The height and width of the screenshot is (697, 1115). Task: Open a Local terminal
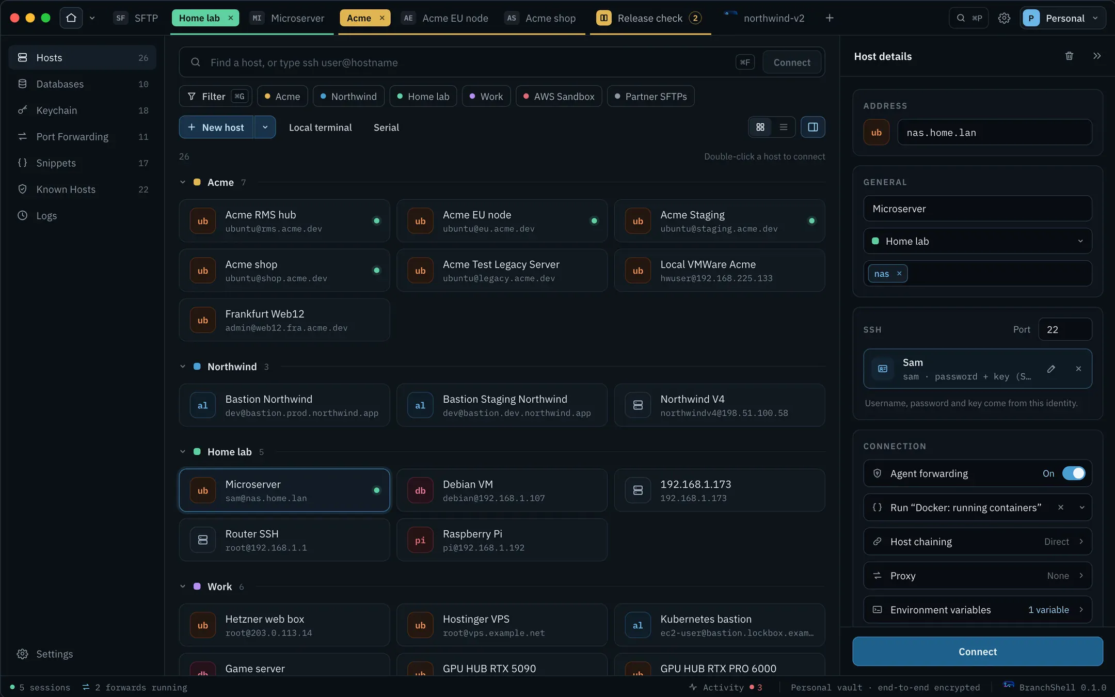[x=320, y=128]
